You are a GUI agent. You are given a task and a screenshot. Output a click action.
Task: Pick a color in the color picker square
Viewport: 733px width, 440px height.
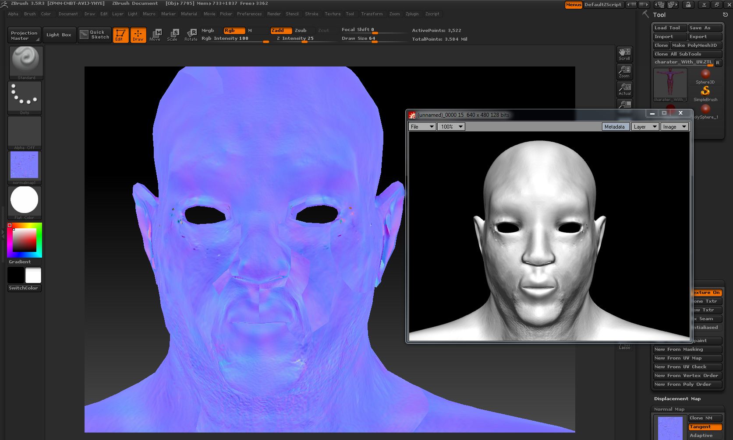25,240
